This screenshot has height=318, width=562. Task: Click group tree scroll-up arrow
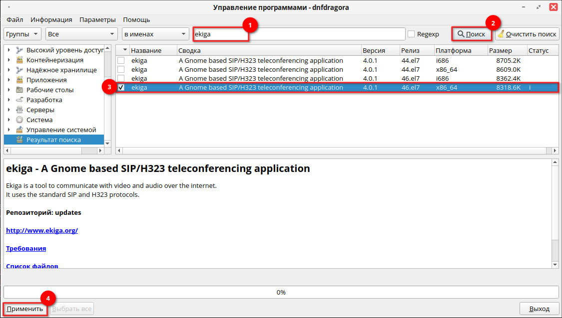coord(107,48)
